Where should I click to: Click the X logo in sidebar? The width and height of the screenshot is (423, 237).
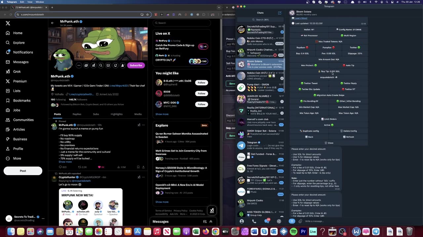pos(8,23)
